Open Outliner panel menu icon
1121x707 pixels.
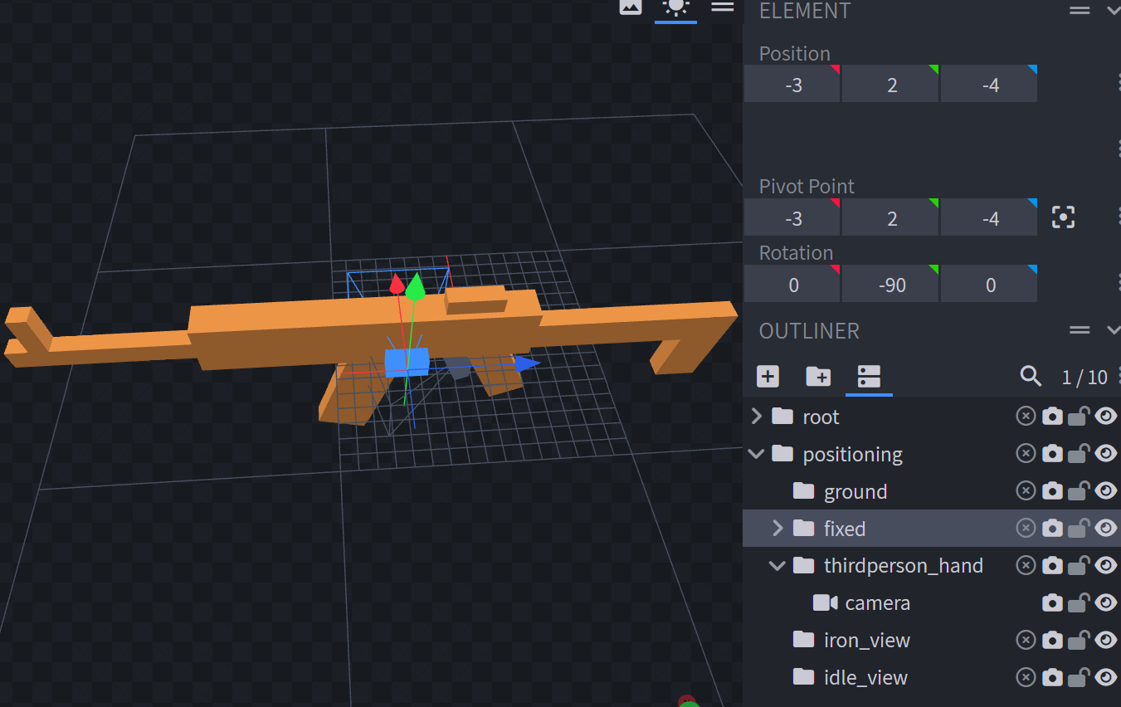pyautogui.click(x=1080, y=330)
